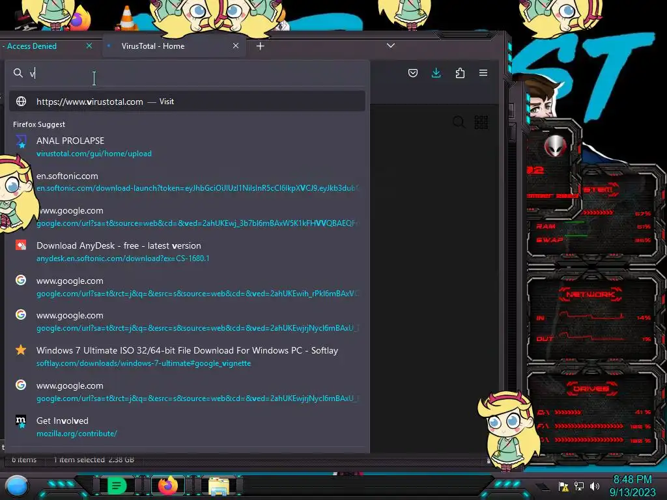Screen dimensions: 667x500
Task: Click the globe icon beside virustotal.com suggestion
Action: [x=21, y=101]
